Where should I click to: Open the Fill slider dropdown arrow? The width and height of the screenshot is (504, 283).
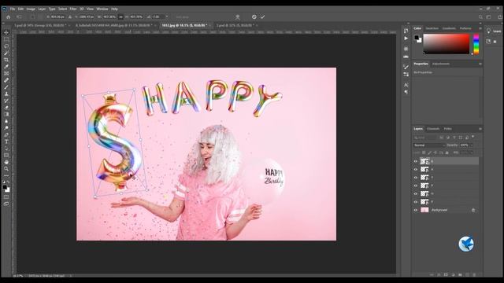472,153
